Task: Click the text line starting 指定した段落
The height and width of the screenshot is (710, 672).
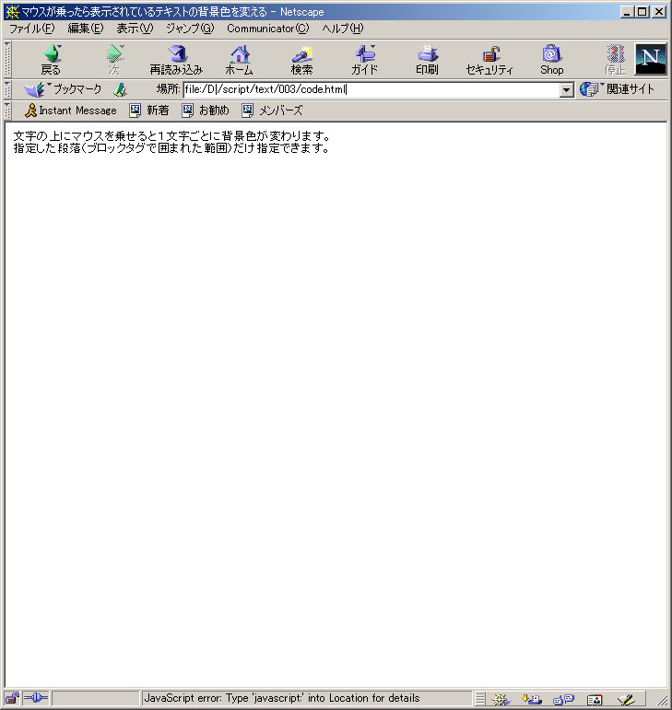Action: pyautogui.click(x=171, y=148)
